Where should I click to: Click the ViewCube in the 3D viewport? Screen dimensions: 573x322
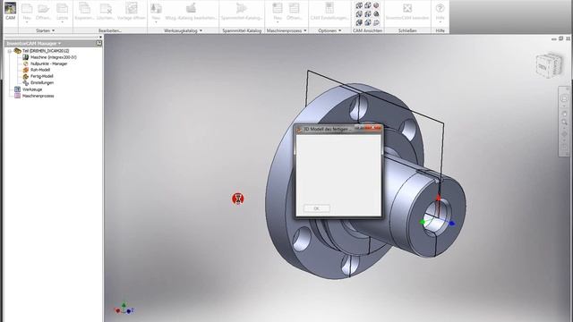click(x=549, y=65)
